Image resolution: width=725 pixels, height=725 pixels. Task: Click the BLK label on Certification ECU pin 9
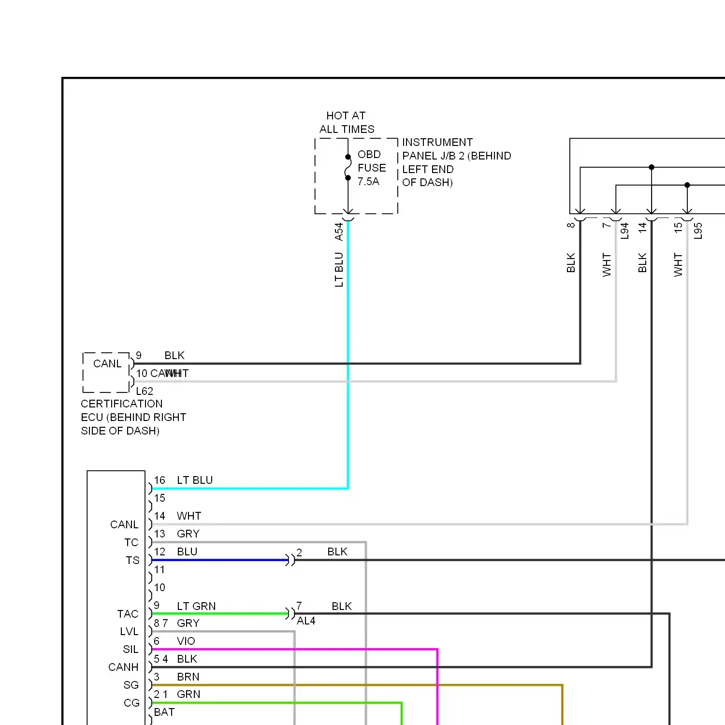point(174,355)
